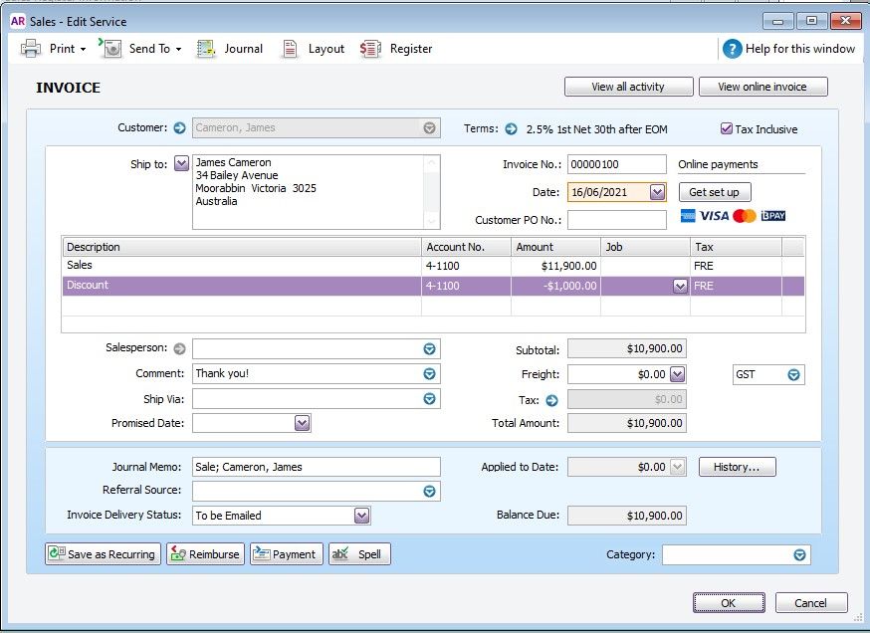Image resolution: width=870 pixels, height=633 pixels.
Task: Expand the Invoice Delivery Status dropdown
Action: [361, 516]
